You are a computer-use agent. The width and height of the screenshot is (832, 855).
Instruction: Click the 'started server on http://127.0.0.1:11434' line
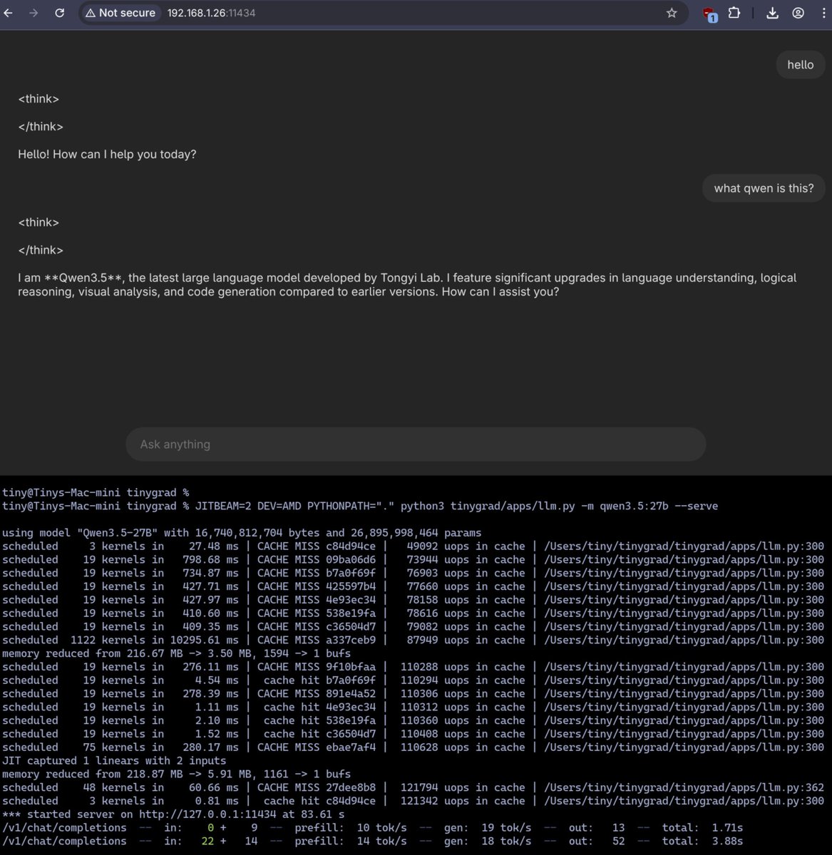coord(173,814)
